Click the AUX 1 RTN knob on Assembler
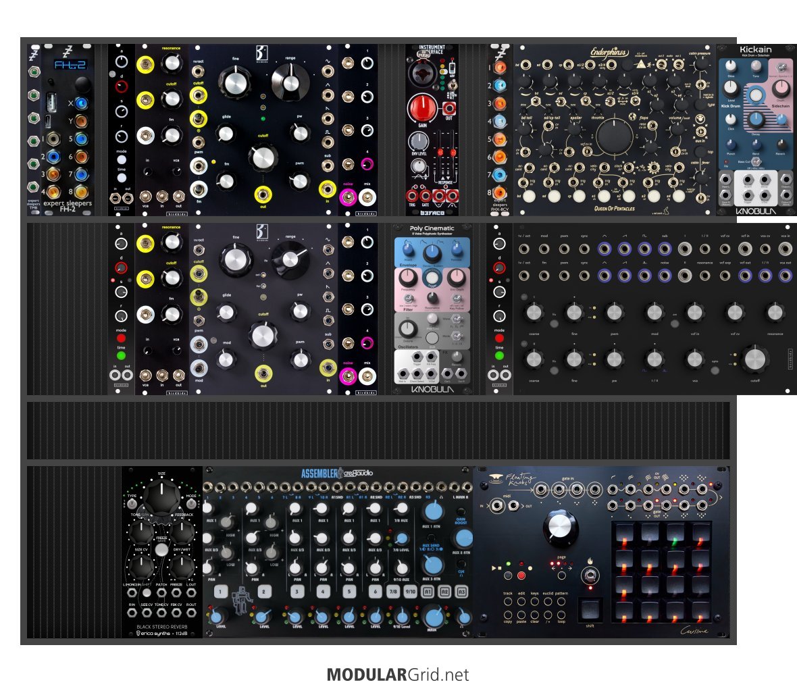 pos(433,511)
